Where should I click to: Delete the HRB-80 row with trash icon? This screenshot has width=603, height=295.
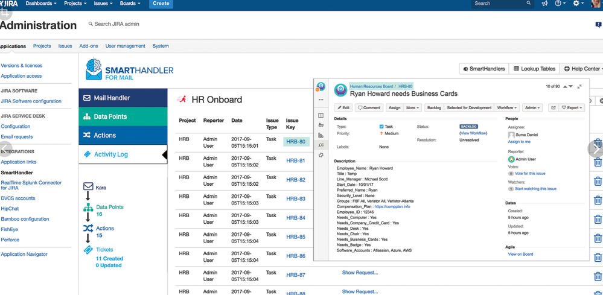pos(598,143)
